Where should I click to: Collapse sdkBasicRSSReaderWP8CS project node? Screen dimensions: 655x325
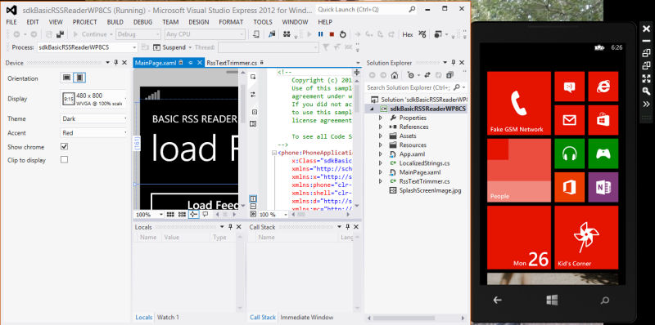(371, 109)
